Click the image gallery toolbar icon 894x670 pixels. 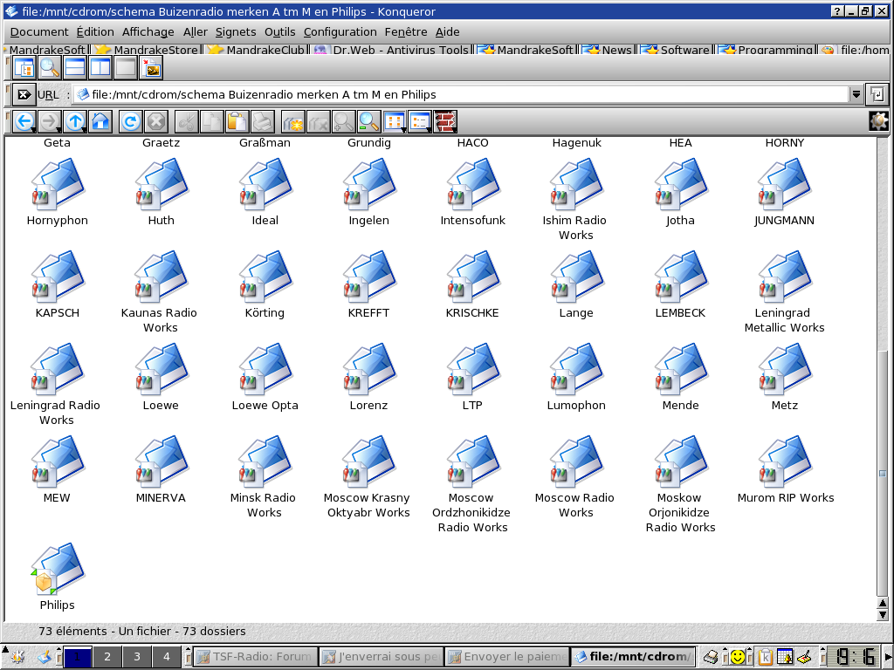click(152, 68)
